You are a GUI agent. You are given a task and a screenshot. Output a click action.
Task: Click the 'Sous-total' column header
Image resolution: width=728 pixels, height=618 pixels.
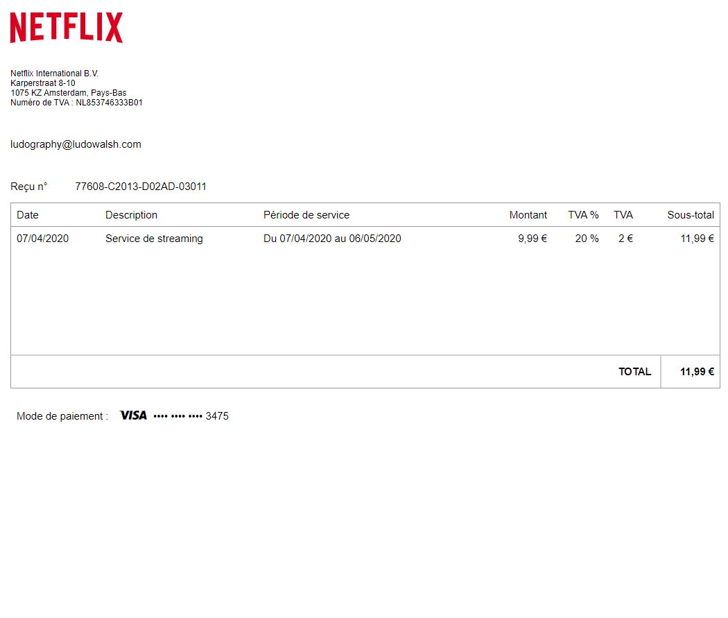pos(691,215)
